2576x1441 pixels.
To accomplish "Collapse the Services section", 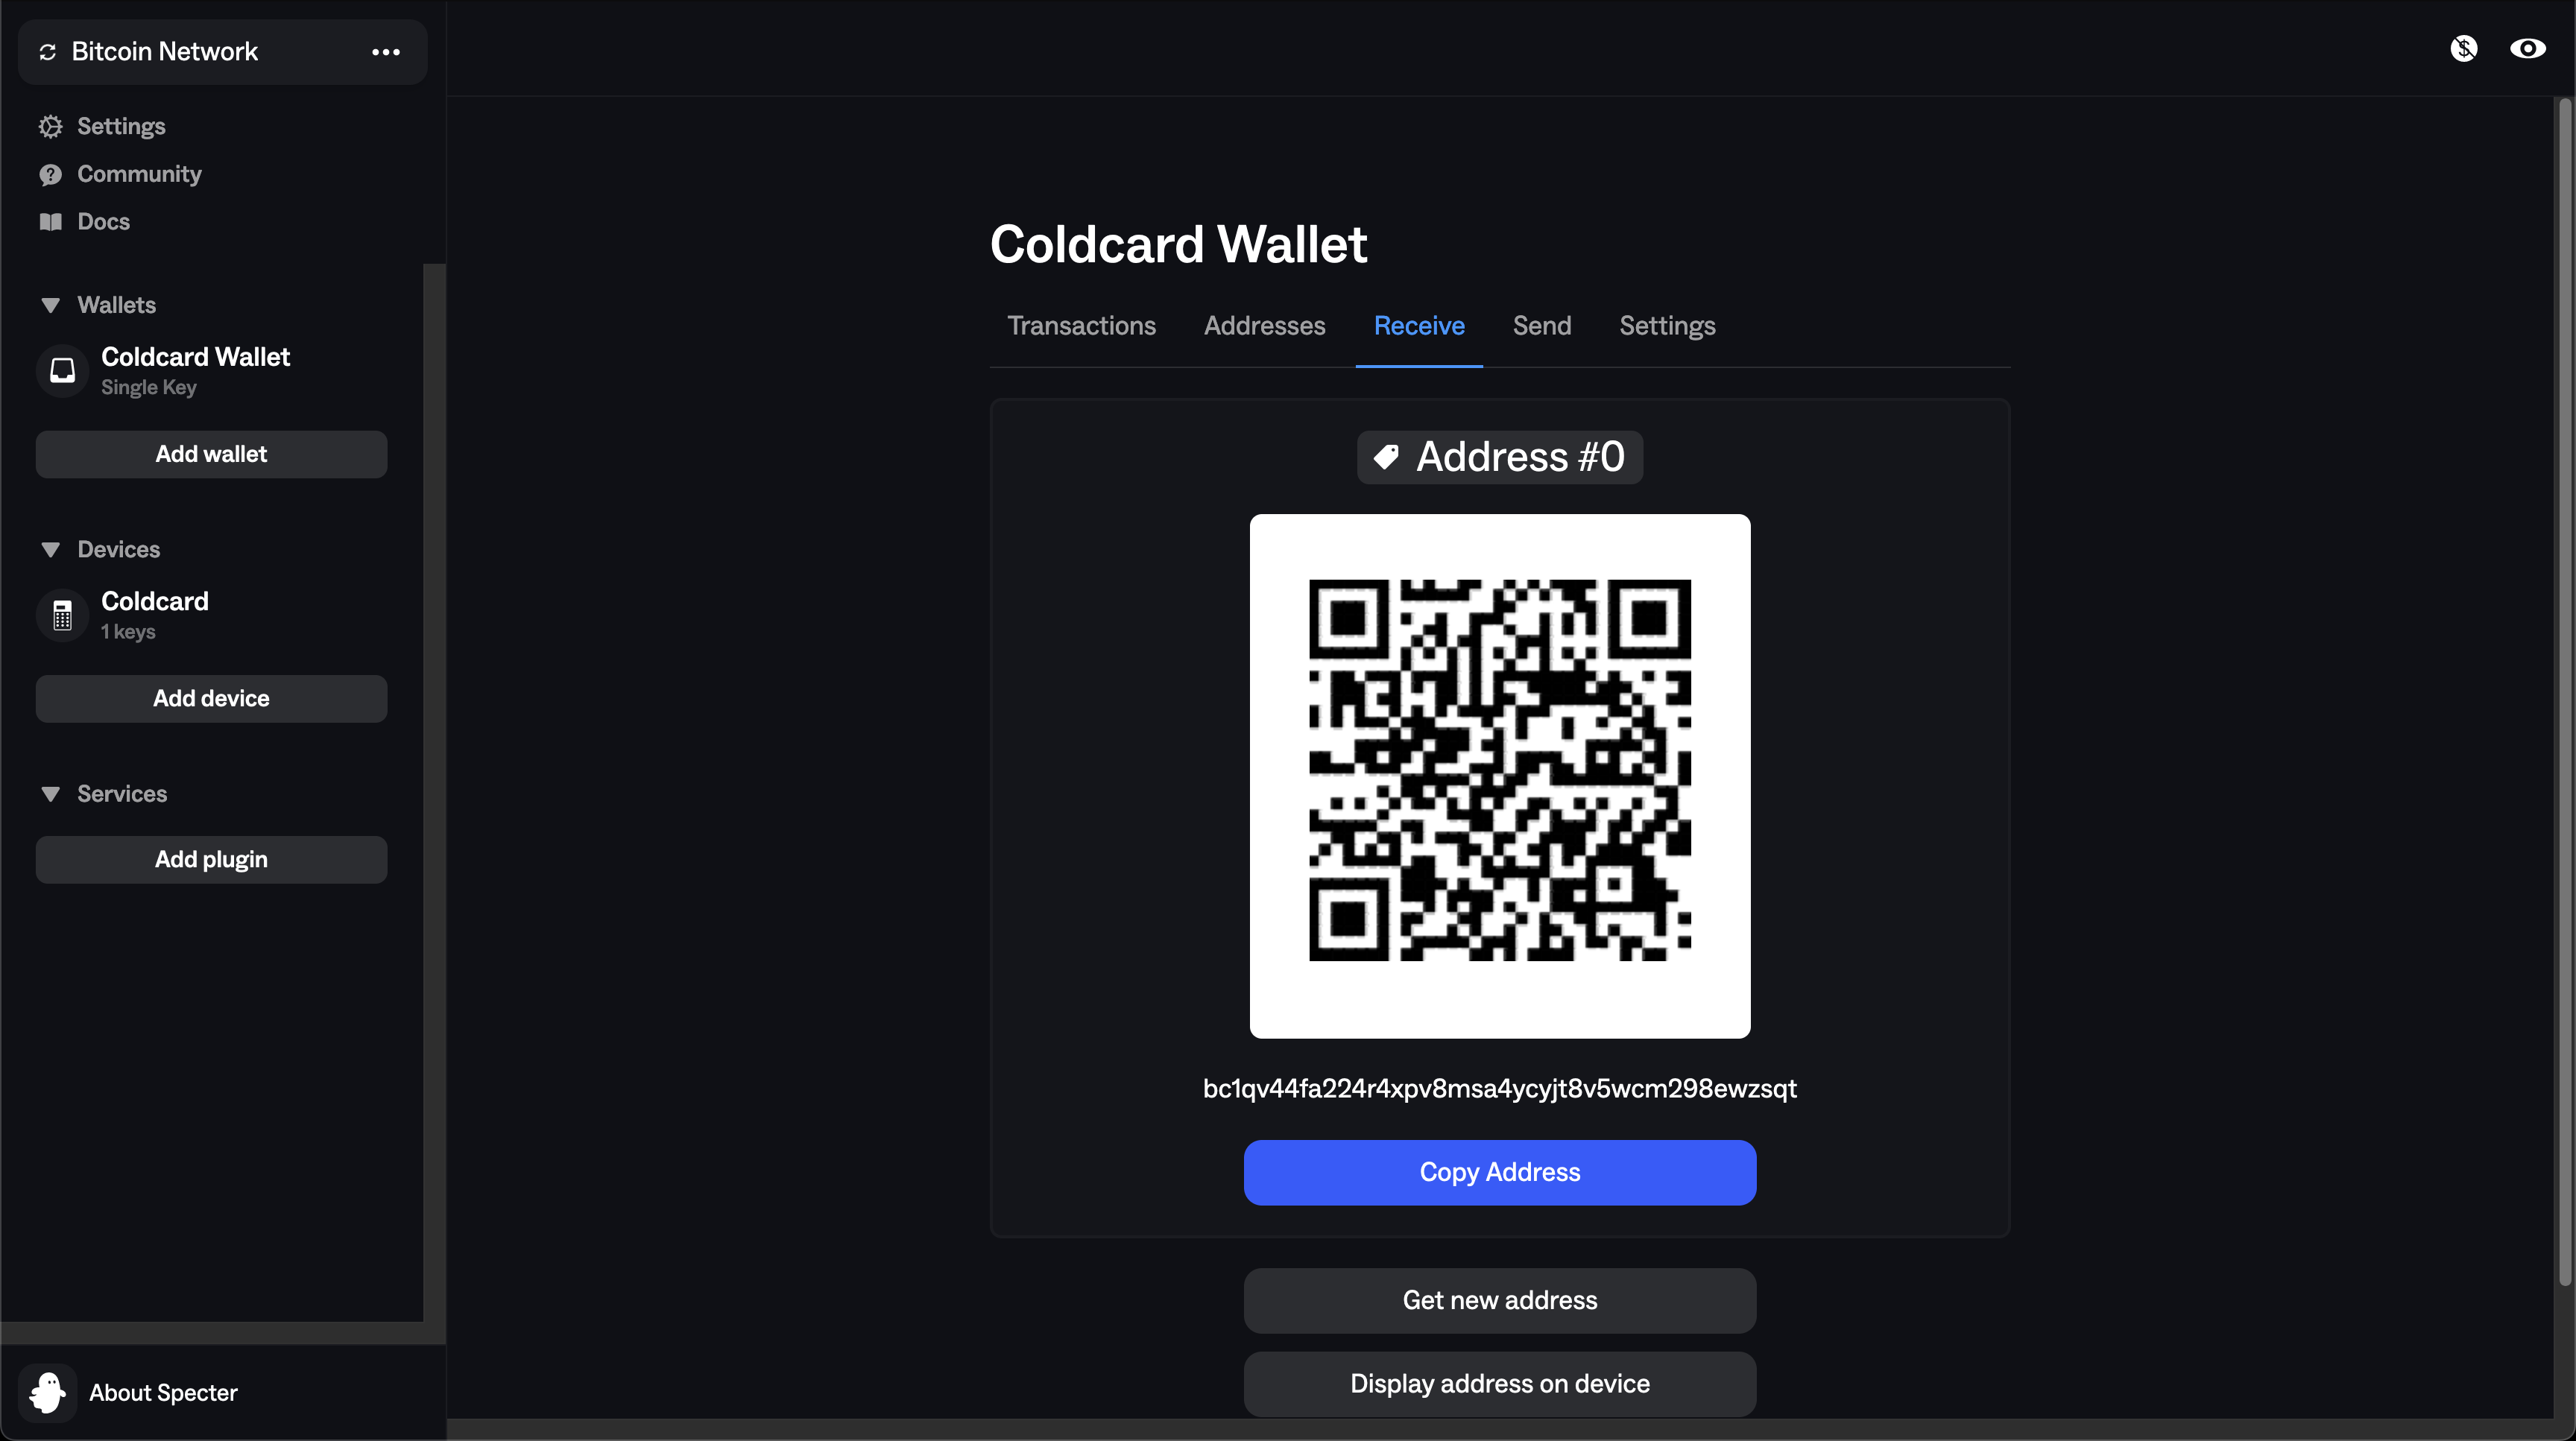I will pos(51,794).
